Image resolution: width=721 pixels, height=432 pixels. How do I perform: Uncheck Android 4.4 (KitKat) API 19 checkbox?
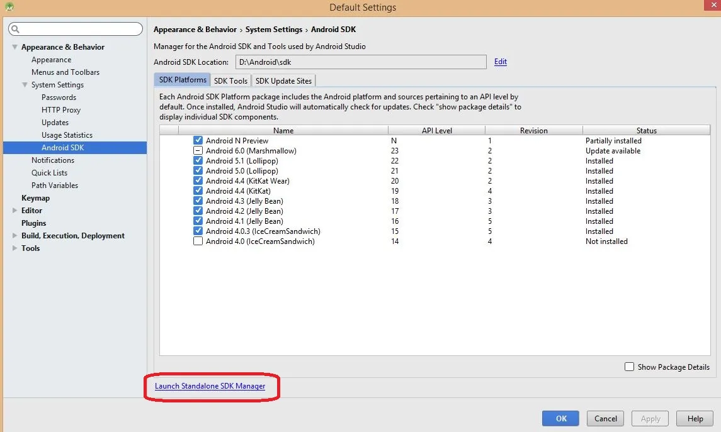(198, 191)
